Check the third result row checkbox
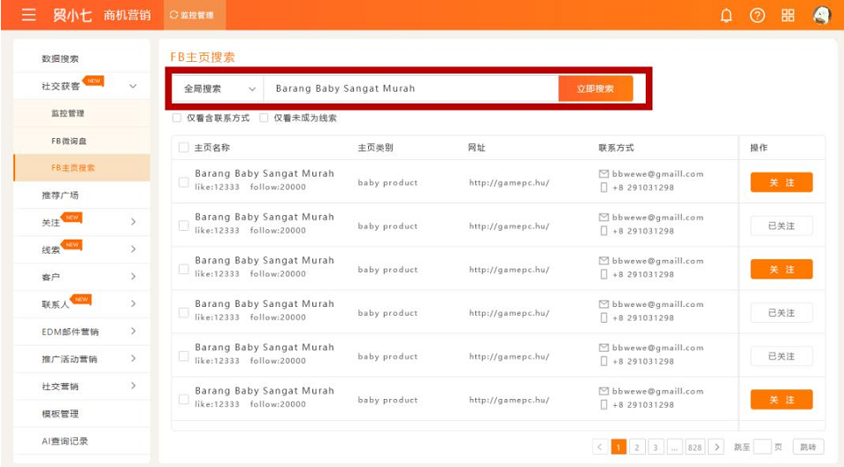 coord(183,269)
